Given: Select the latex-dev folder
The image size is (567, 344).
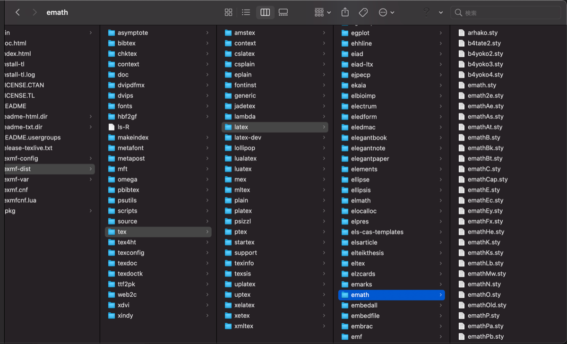Looking at the screenshot, I should coord(275,138).
